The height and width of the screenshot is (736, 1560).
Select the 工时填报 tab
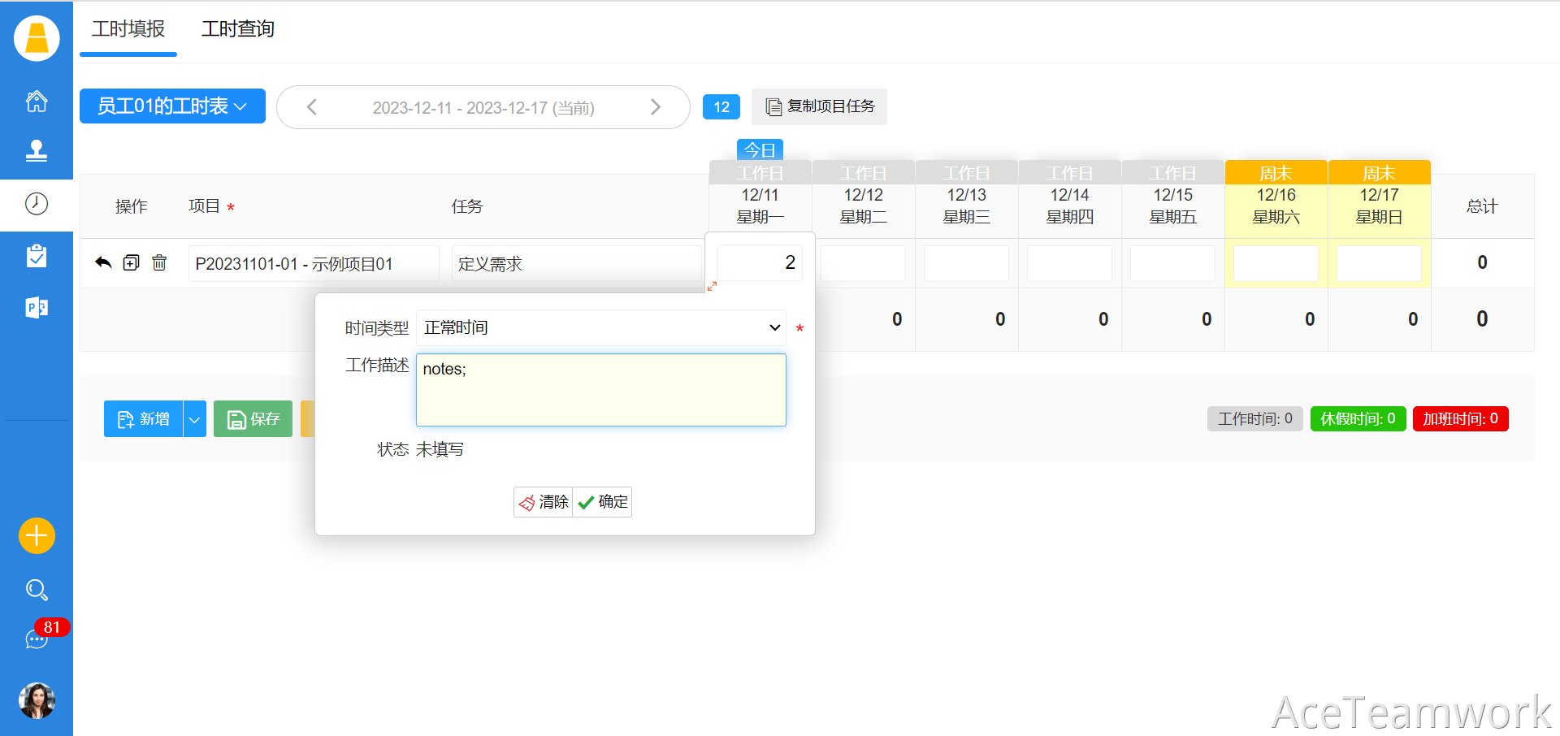pyautogui.click(x=128, y=29)
